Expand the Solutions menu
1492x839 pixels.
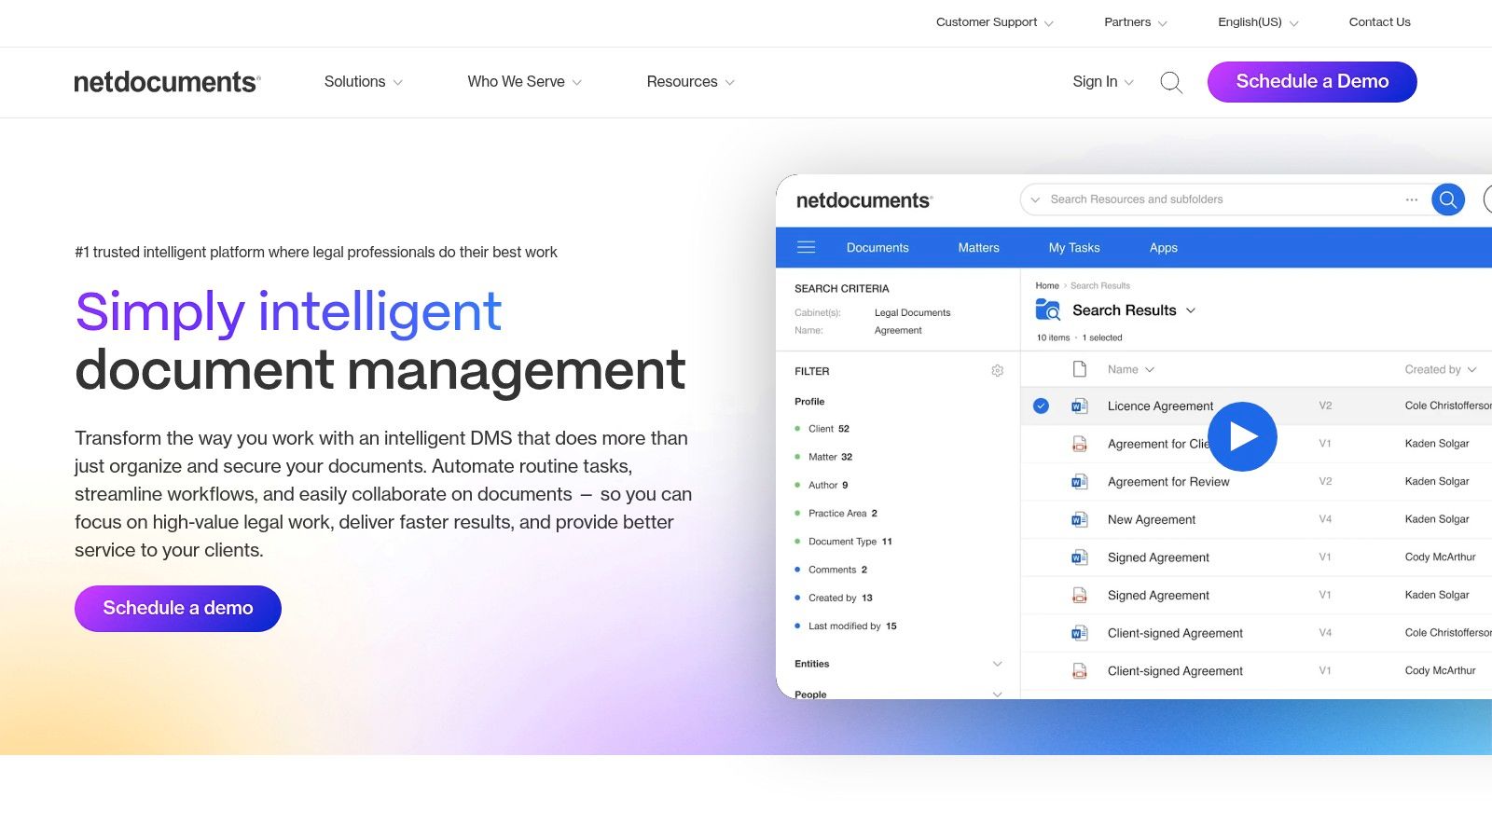(364, 82)
